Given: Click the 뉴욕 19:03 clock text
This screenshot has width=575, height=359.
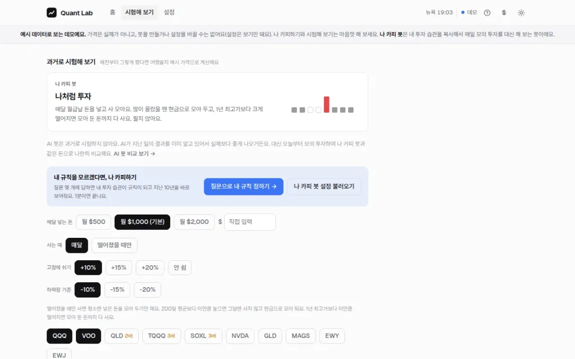Looking at the screenshot, I should click(x=439, y=12).
